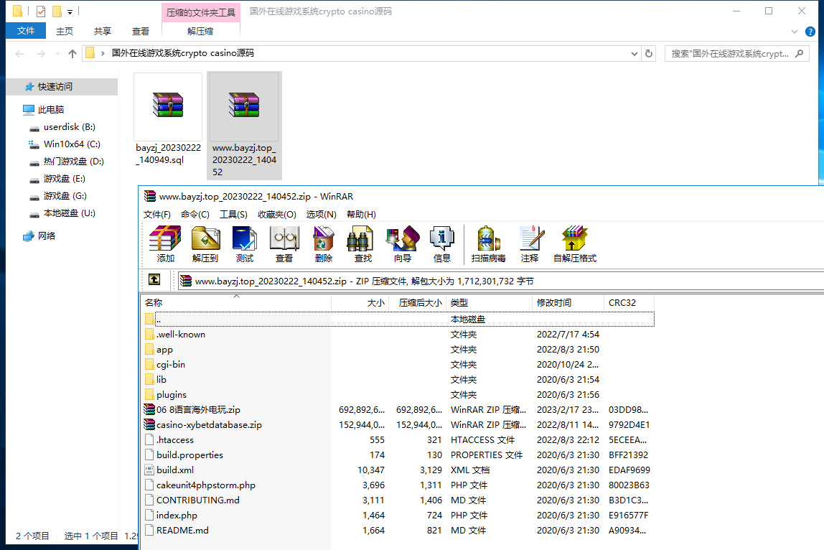Open the WinRAR Tools (工具) menu
The height and width of the screenshot is (550, 824).
pyautogui.click(x=233, y=215)
